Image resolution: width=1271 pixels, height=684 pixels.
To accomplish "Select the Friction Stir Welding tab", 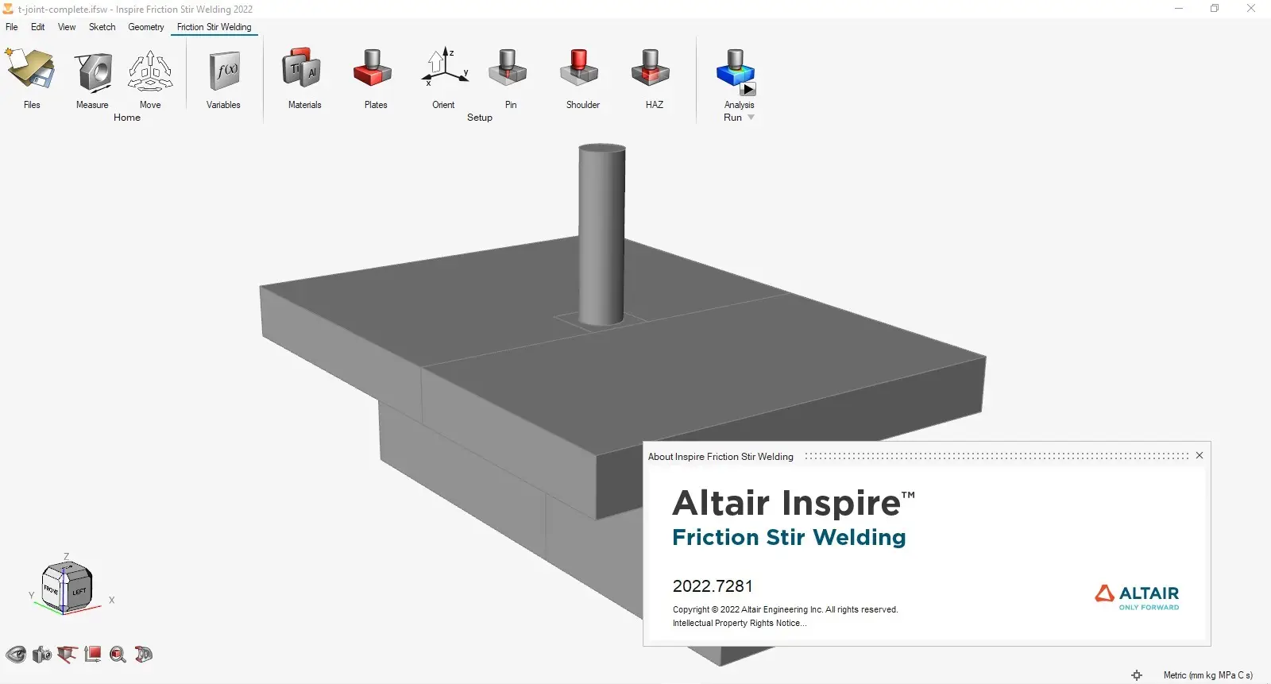I will (x=214, y=27).
